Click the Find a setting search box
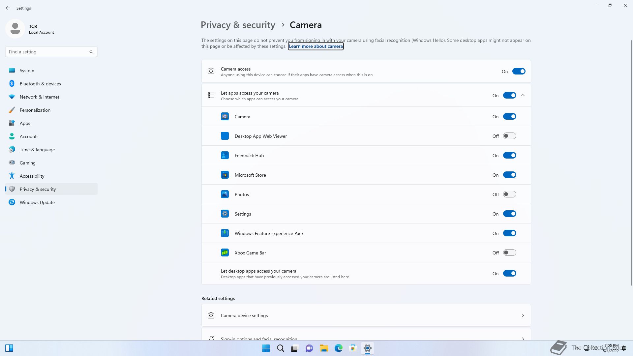The image size is (633, 356). click(51, 52)
